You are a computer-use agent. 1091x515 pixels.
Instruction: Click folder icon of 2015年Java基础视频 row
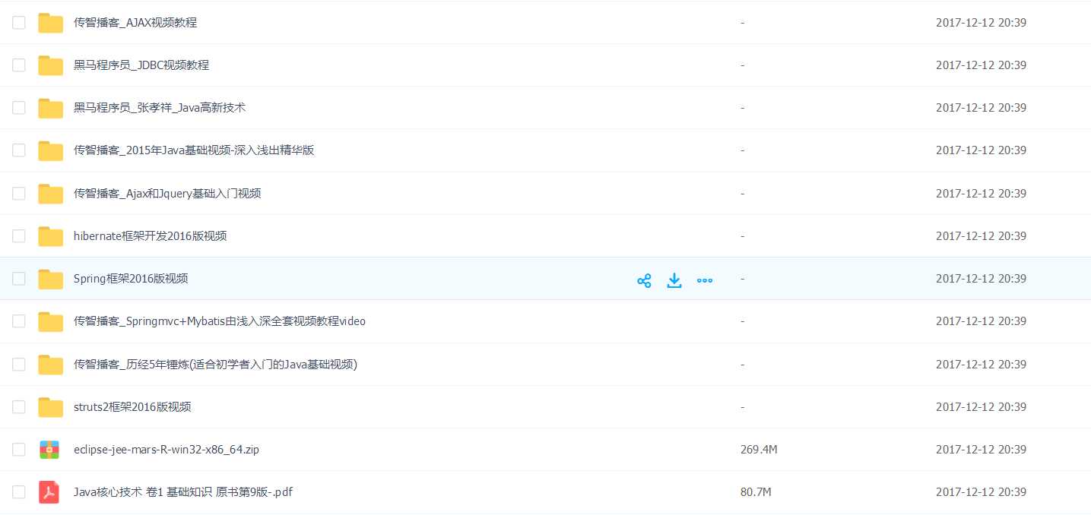(x=51, y=151)
